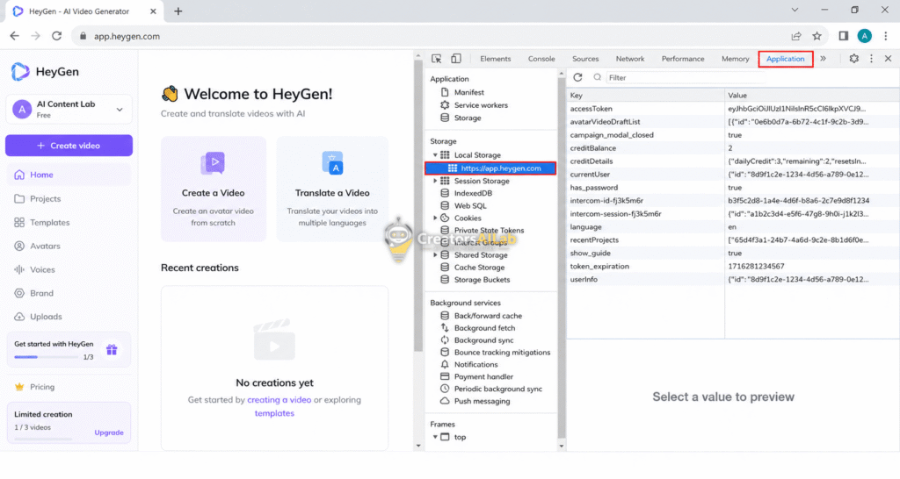Click the gift icon in Get started card
The image size is (900, 479).
point(112,349)
